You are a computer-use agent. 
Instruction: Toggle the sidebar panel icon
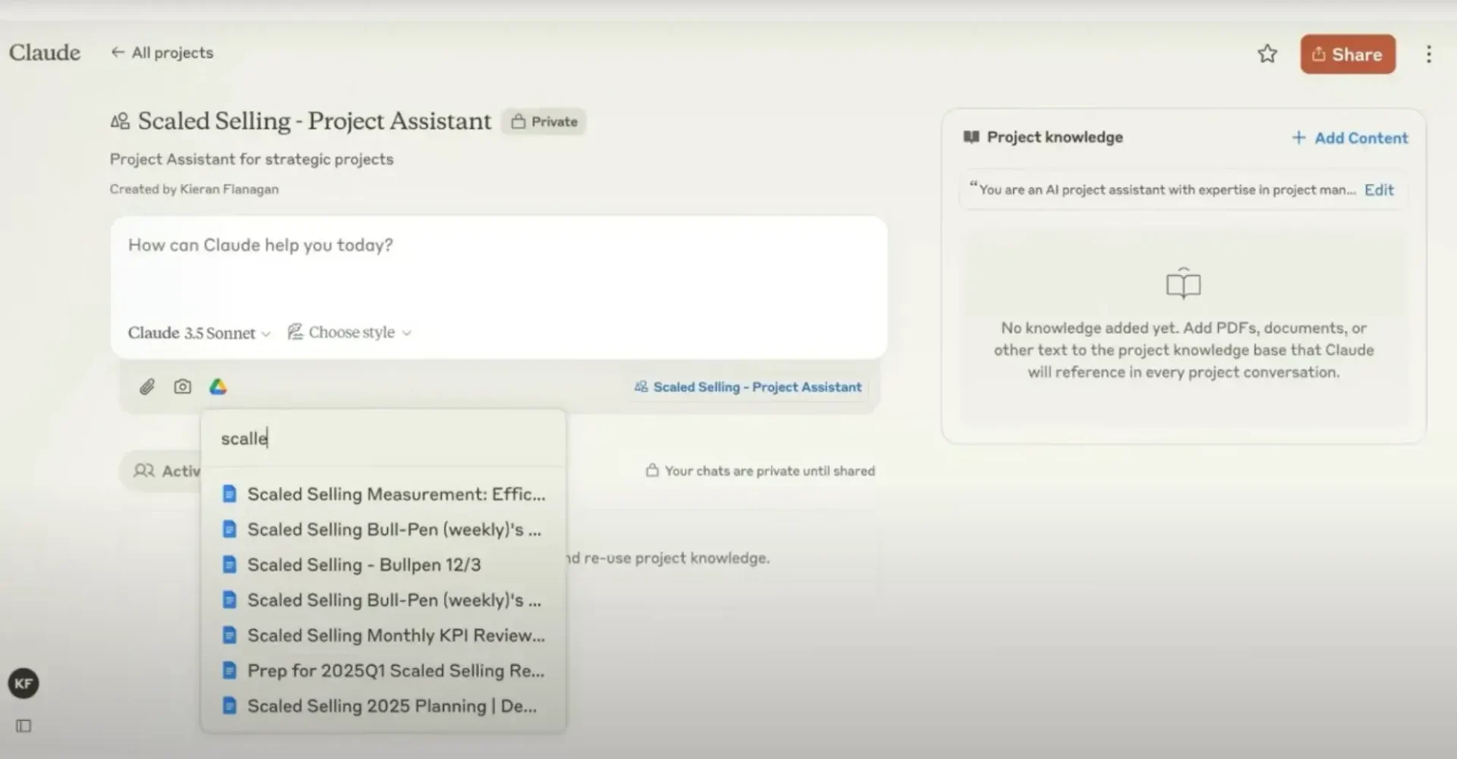[x=24, y=726]
